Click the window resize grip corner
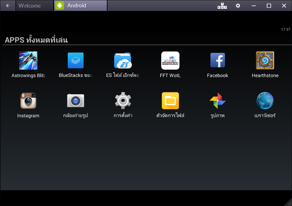This screenshot has height=206, width=292. tap(289, 203)
